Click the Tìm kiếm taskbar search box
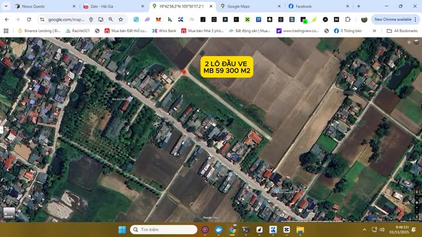Viewport: 422px width, 237px height. tap(164, 229)
